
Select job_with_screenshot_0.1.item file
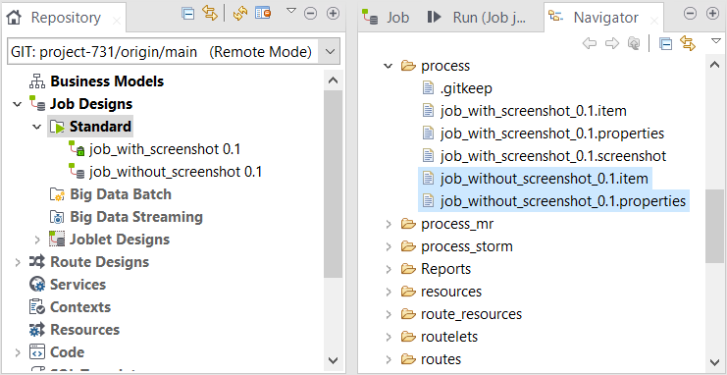pos(533,111)
